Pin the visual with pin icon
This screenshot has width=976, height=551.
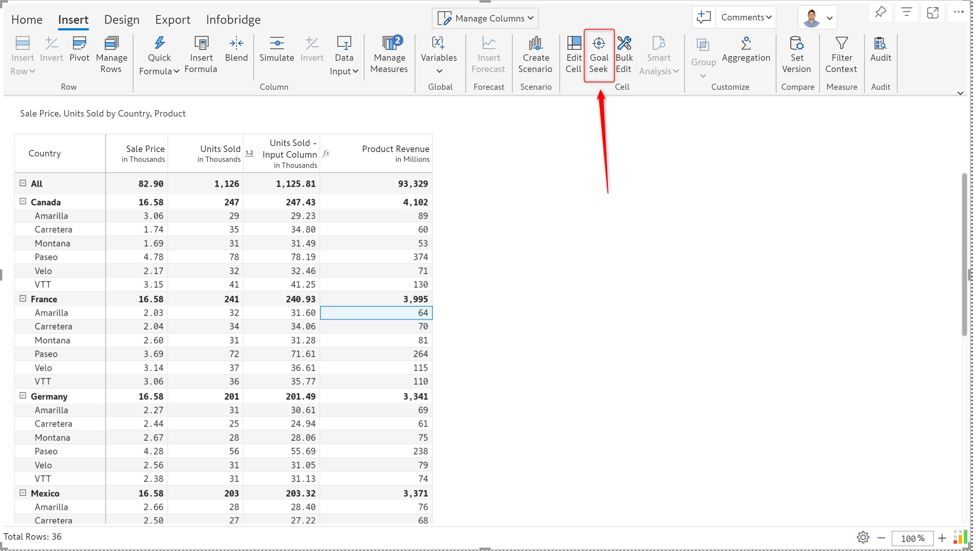click(x=880, y=13)
